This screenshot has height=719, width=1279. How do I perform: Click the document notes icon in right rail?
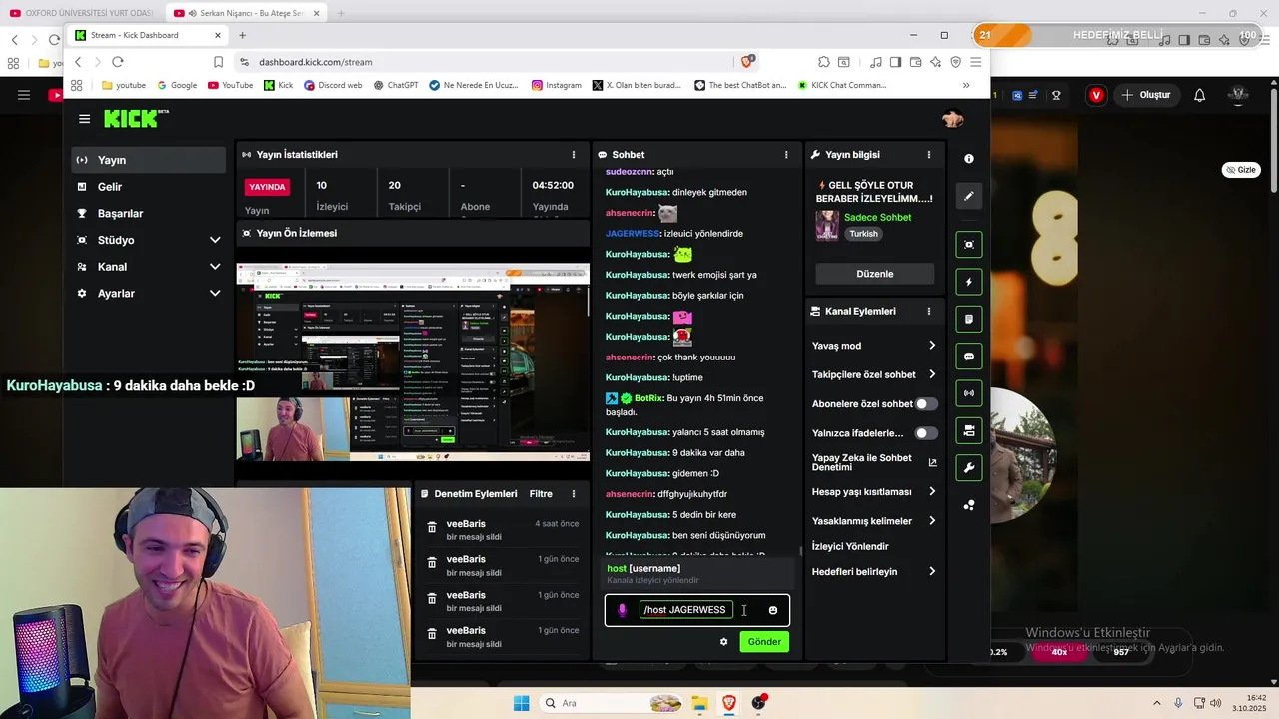coord(968,320)
